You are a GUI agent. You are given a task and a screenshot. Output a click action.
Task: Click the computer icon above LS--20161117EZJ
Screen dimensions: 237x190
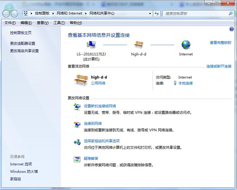(x=91, y=45)
